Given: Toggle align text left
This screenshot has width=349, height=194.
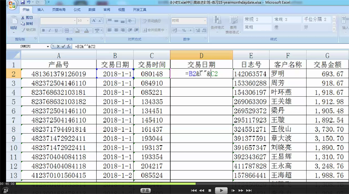Looking at the screenshot, I should 110,30.
